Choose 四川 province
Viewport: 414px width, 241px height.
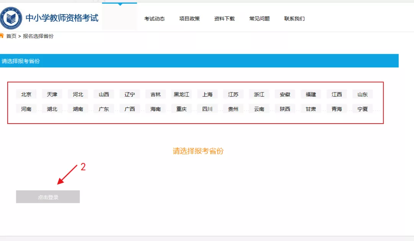point(207,109)
